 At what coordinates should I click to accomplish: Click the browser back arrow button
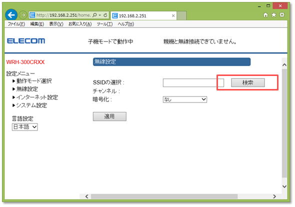tap(11, 15)
